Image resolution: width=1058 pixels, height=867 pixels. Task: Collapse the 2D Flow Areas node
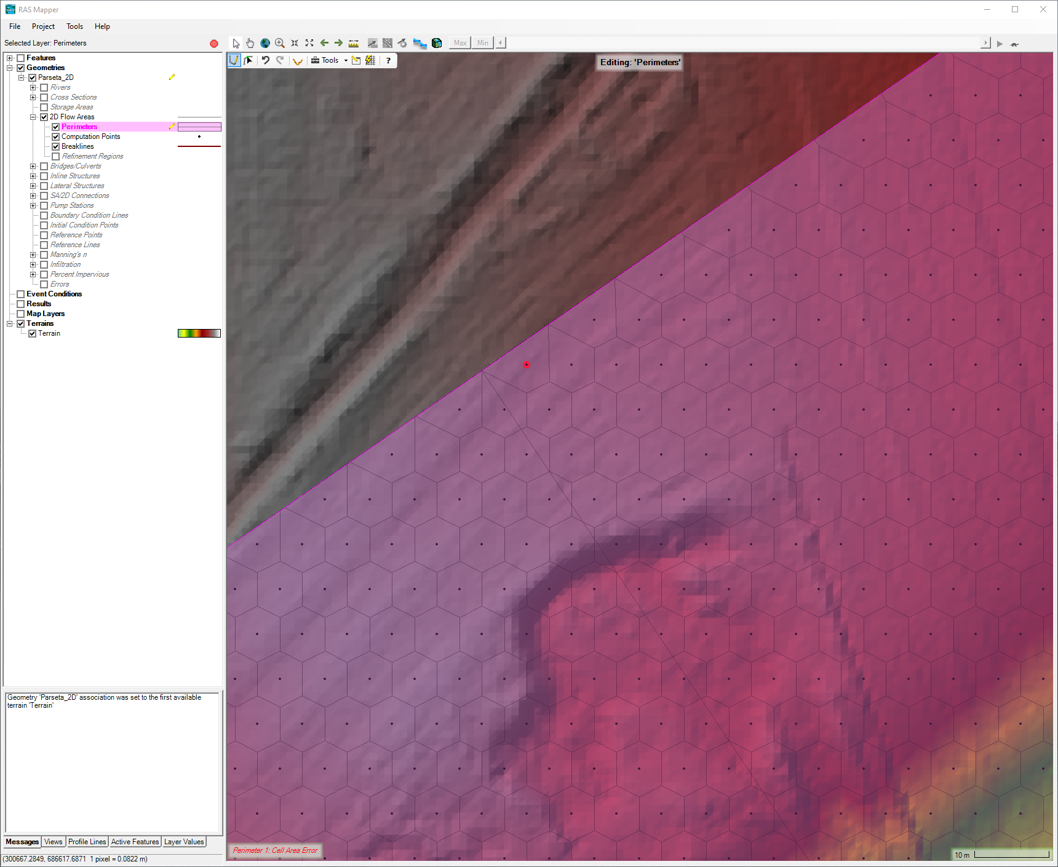click(x=33, y=117)
